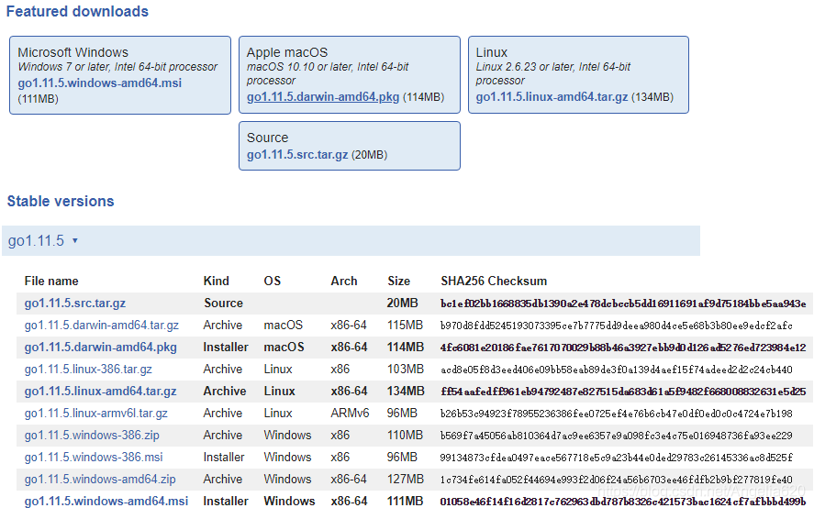Select checksum beginning 99134873 for windows-386.msi
Image resolution: width=814 pixels, height=508 pixels.
coord(616,458)
